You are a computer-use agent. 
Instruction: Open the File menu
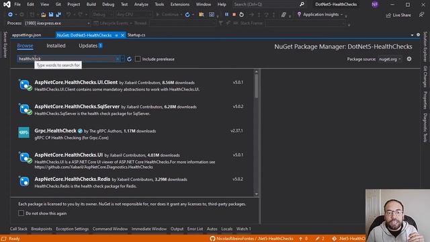coord(17,5)
